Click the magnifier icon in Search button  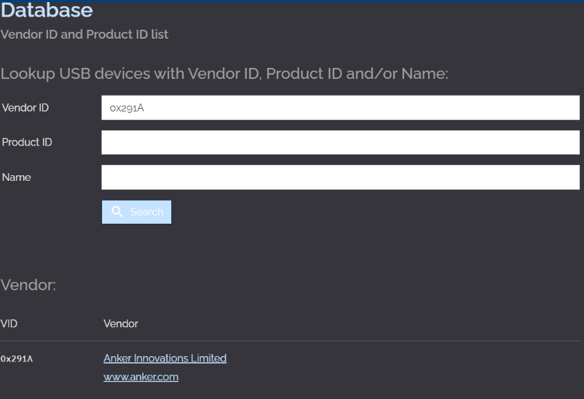117,212
